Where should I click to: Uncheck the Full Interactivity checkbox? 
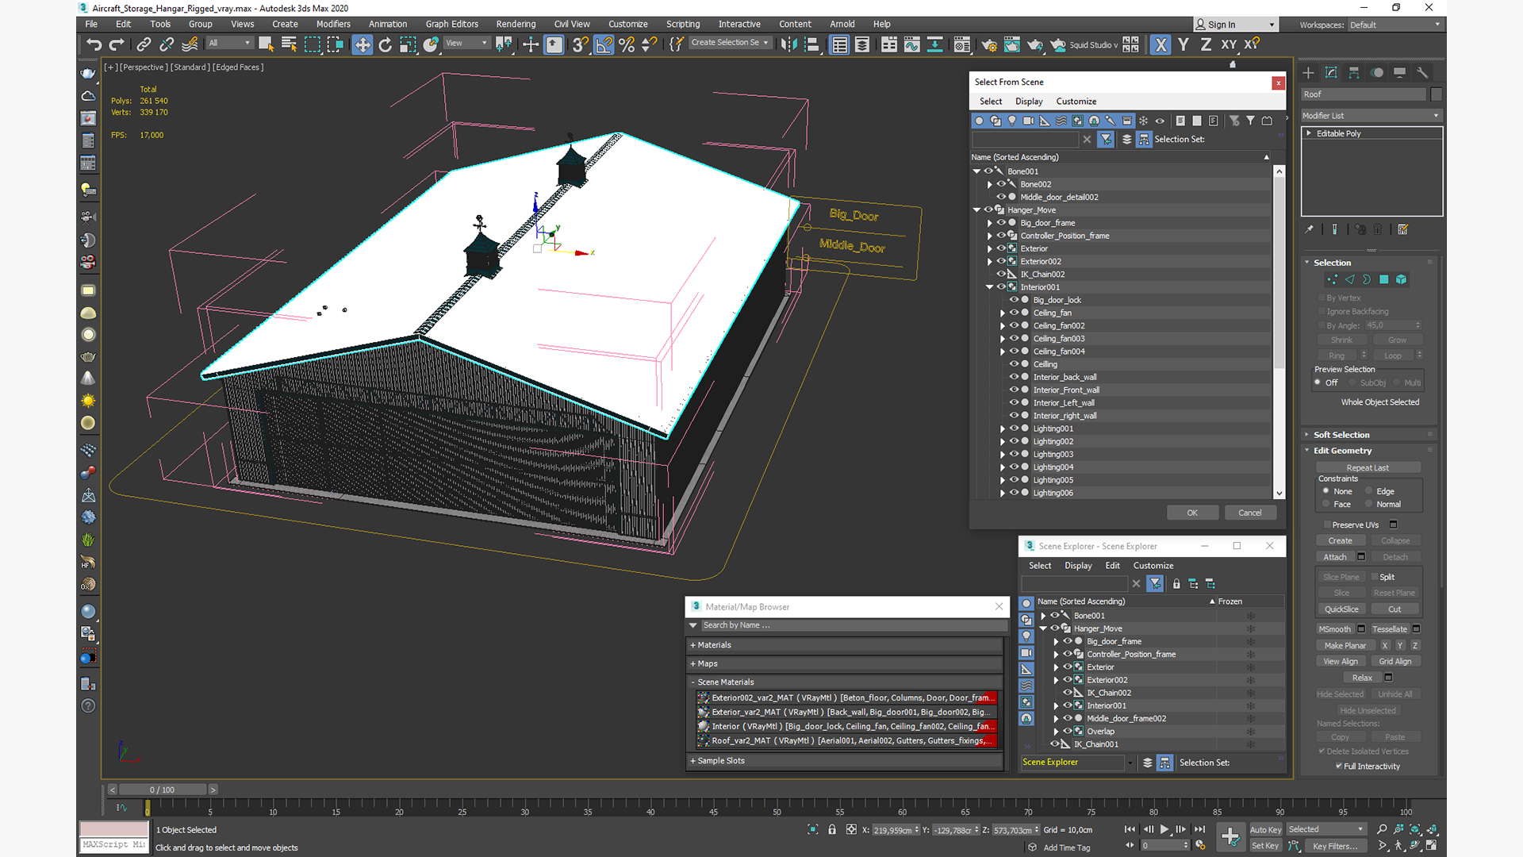(1339, 766)
